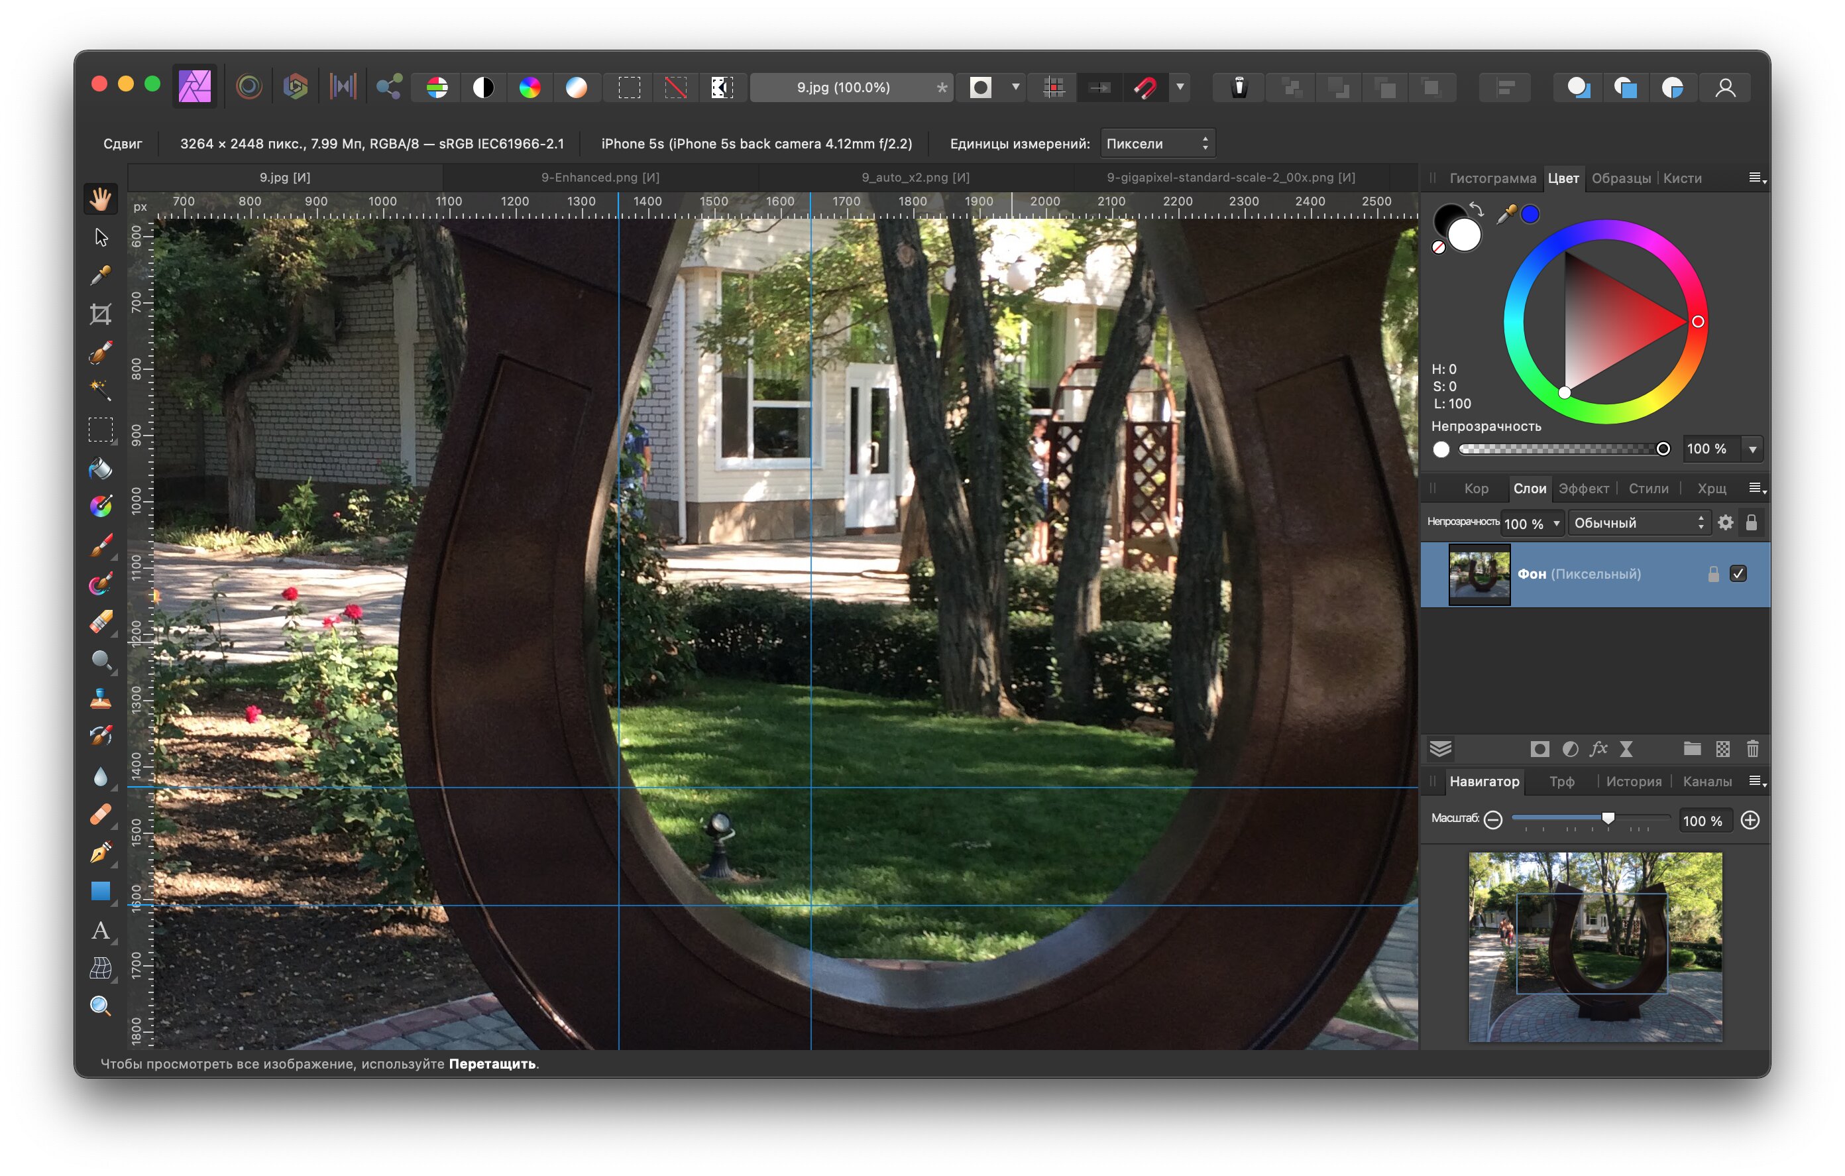Select the Move arrow tool

[100, 238]
